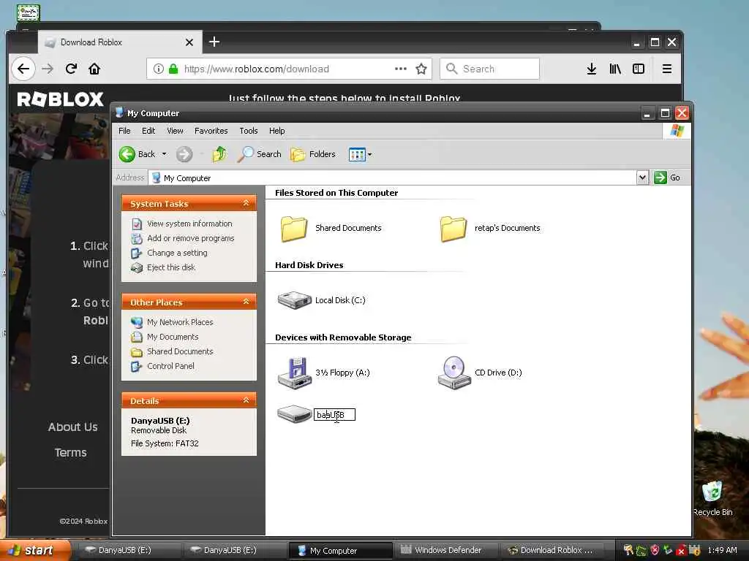
Task: Click Eject this disk link
Action: (171, 267)
